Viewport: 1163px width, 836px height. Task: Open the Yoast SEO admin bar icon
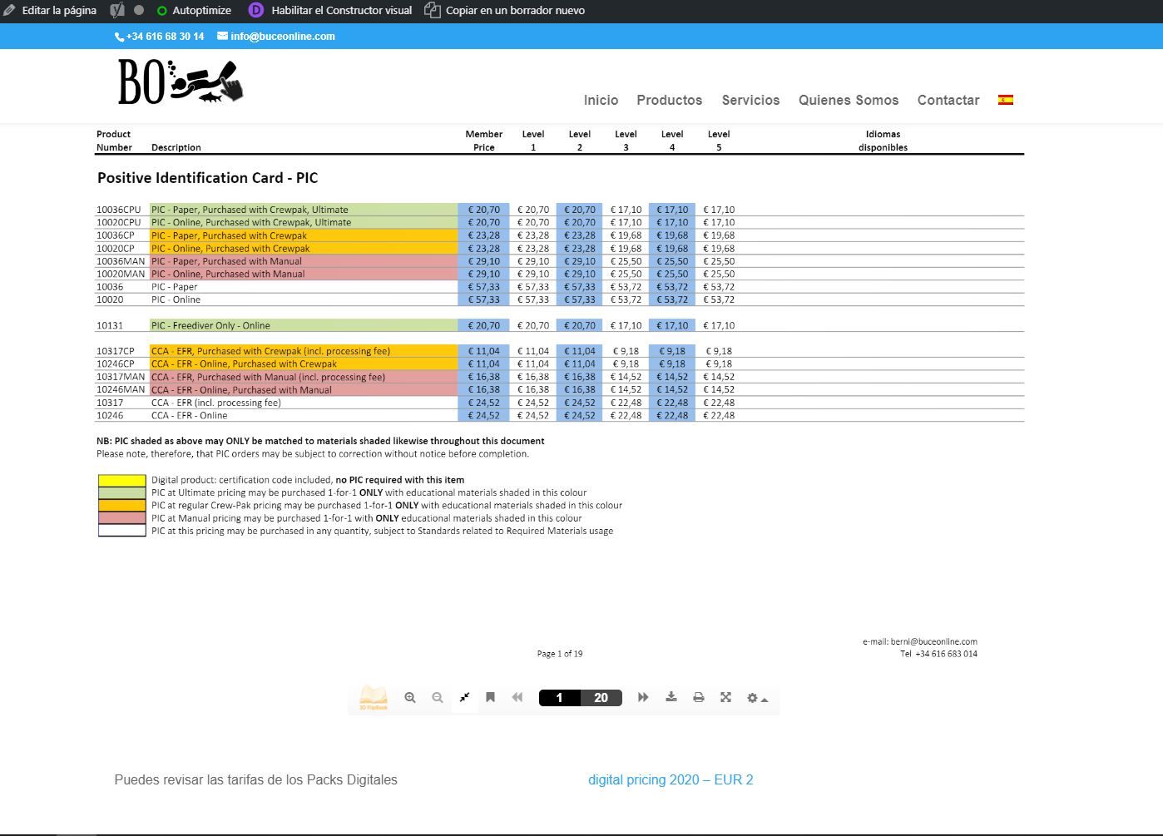[x=117, y=11]
